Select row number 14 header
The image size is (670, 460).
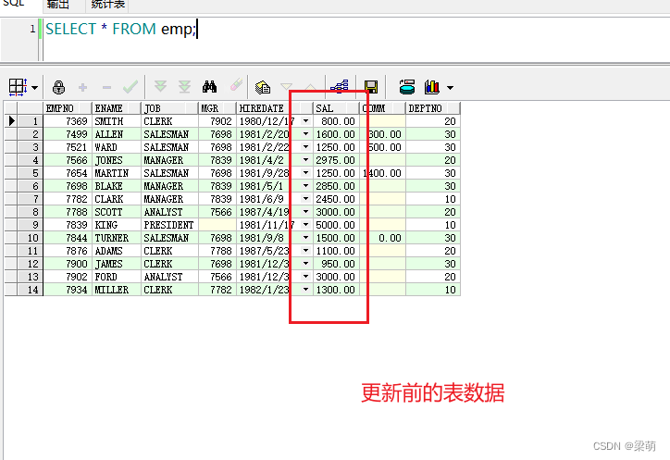tap(30, 290)
